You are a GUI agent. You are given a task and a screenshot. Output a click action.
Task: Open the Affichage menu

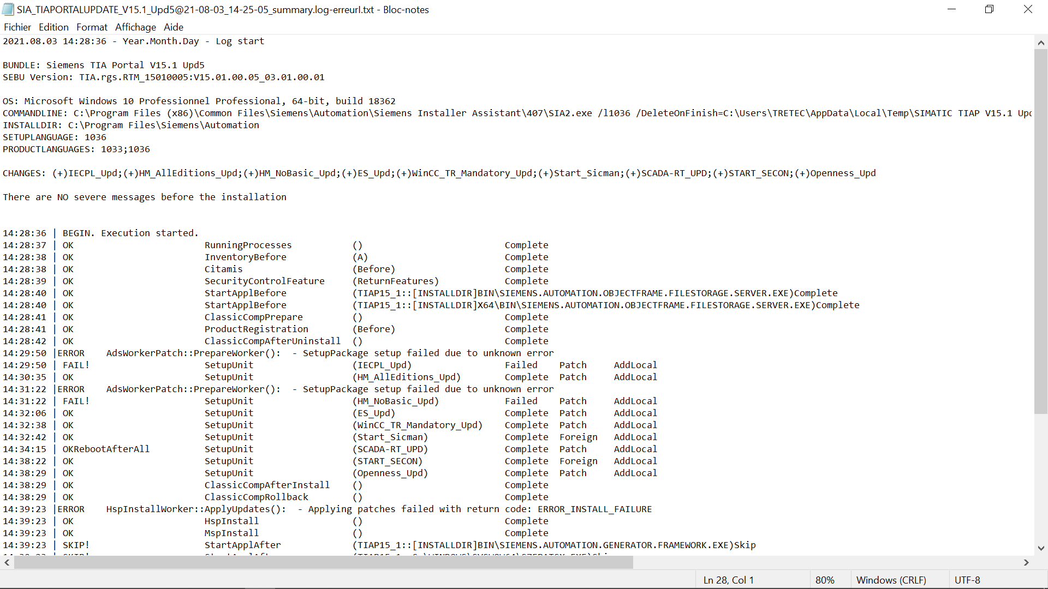click(135, 27)
